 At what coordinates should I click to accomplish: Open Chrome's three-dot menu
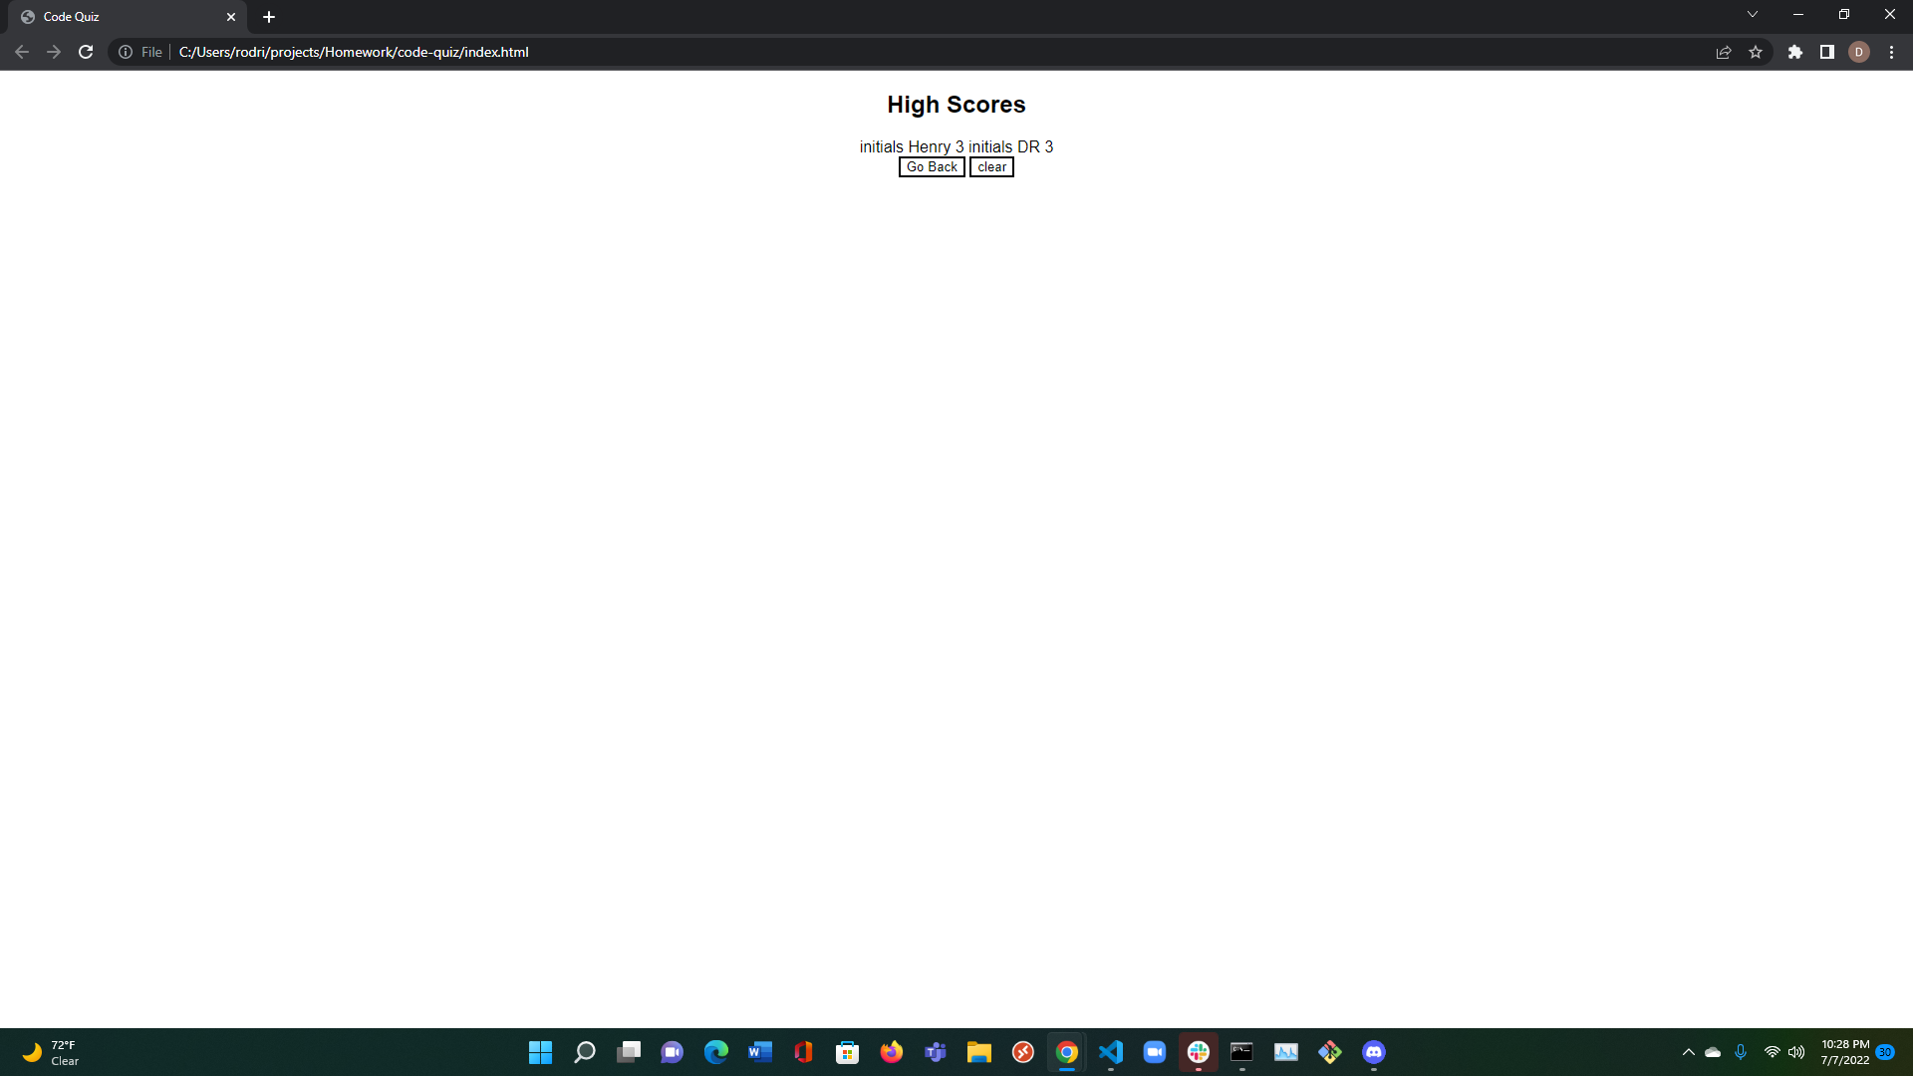[1891, 52]
